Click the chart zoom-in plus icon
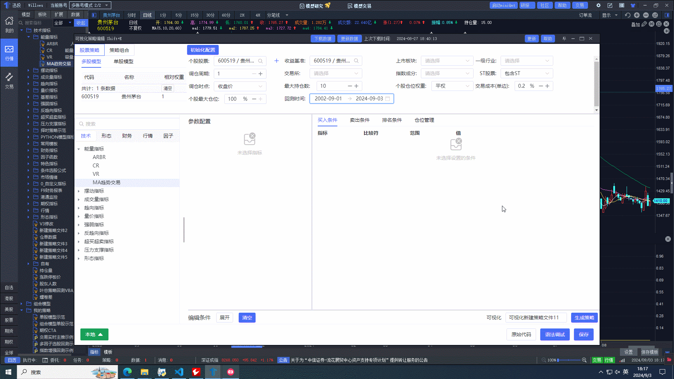 point(637,15)
